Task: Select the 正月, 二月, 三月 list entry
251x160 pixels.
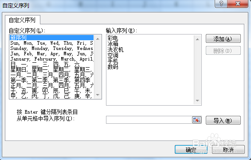Action: [x=51, y=85]
